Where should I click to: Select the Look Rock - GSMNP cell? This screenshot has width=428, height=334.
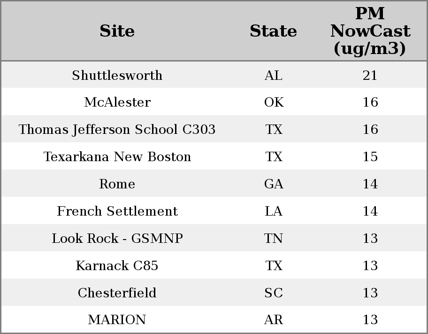(117, 238)
